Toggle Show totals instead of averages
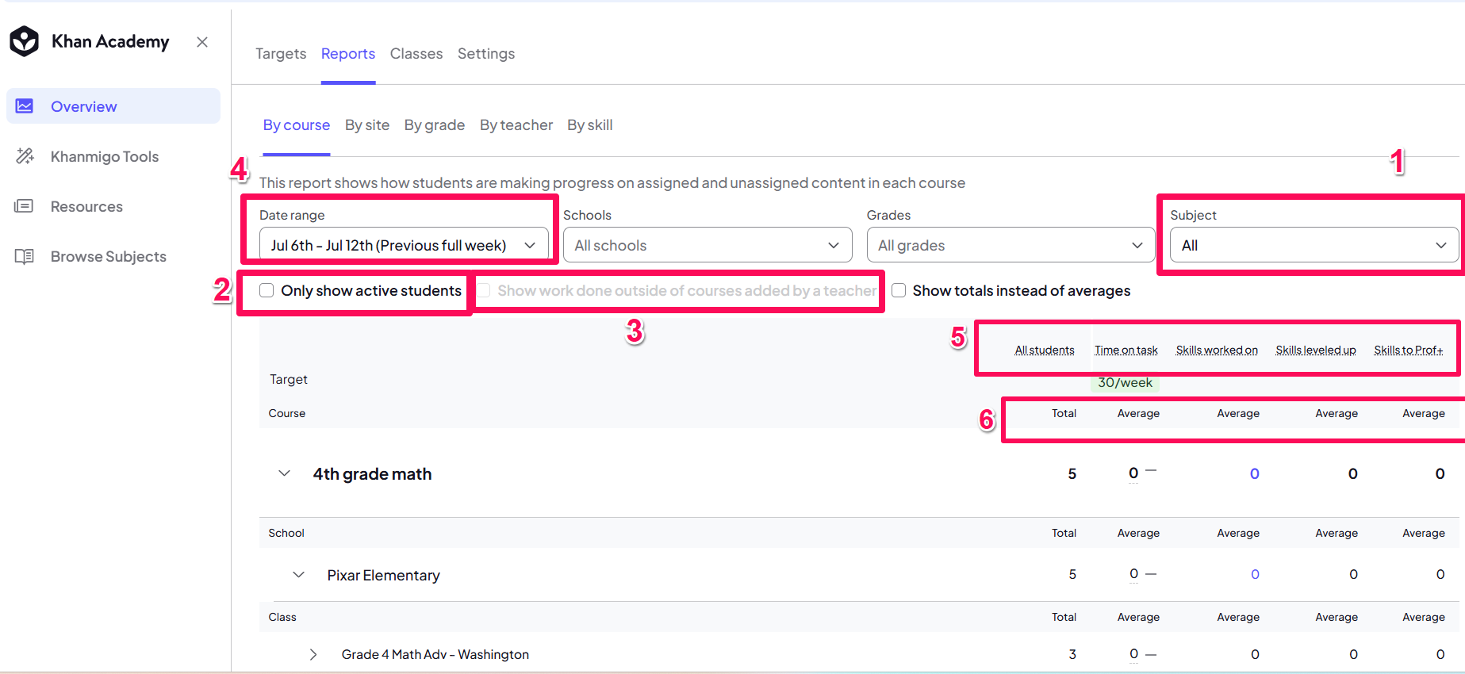Screen dimensions: 1465x674 (x=899, y=291)
